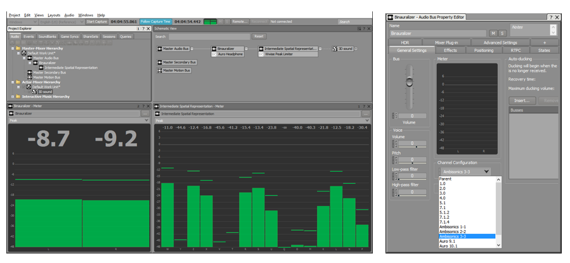Screen dimensions: 570x263
Task: Open the Peak meter type dropdown for Binauralizer
Action: 79,120
